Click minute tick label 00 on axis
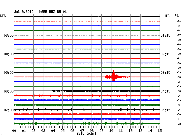The image size is (182, 138). click(14, 131)
